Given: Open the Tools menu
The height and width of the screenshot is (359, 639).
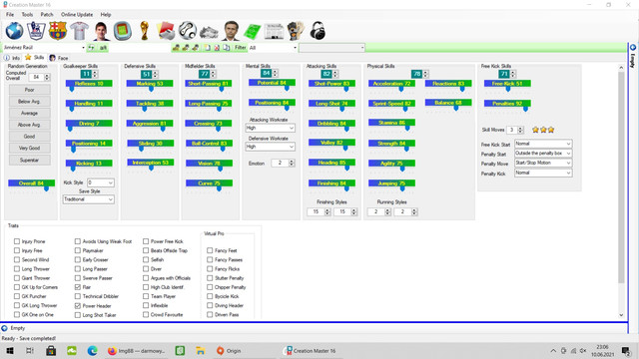Looking at the screenshot, I should pos(27,14).
